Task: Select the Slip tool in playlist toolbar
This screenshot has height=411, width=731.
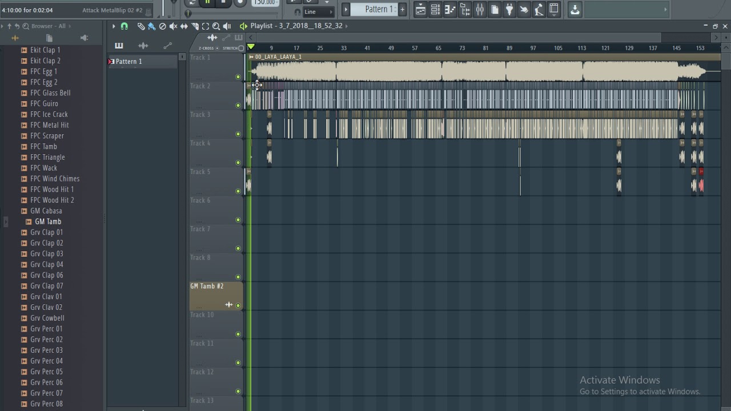Action: [184, 26]
